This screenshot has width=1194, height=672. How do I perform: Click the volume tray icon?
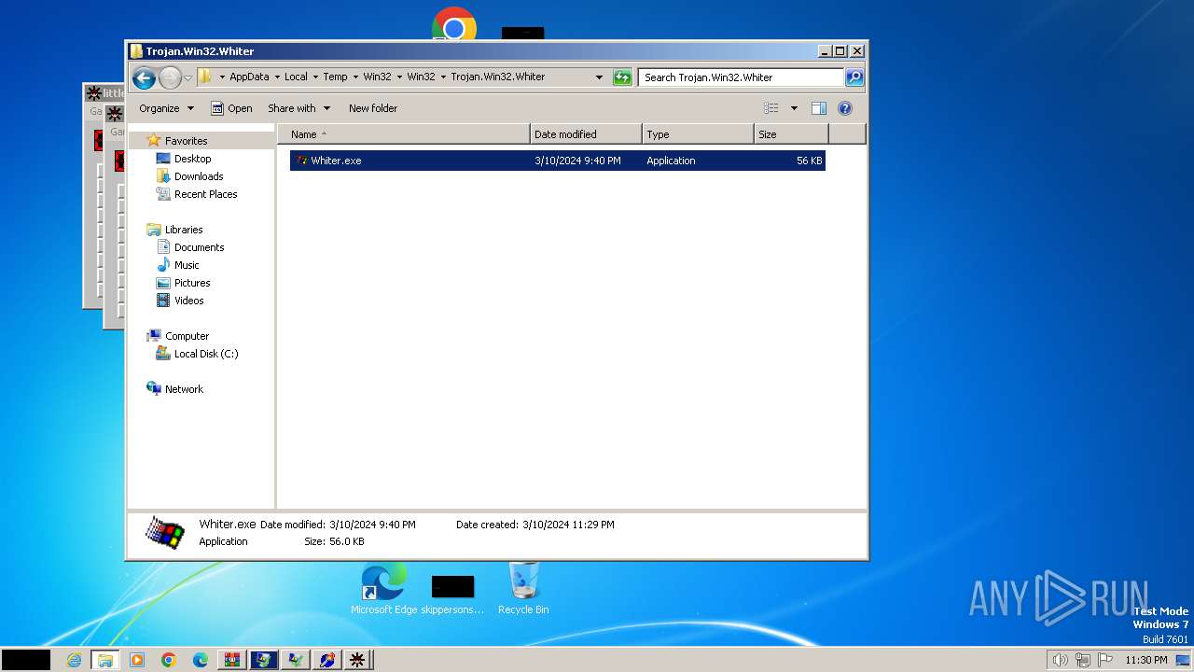(1060, 660)
